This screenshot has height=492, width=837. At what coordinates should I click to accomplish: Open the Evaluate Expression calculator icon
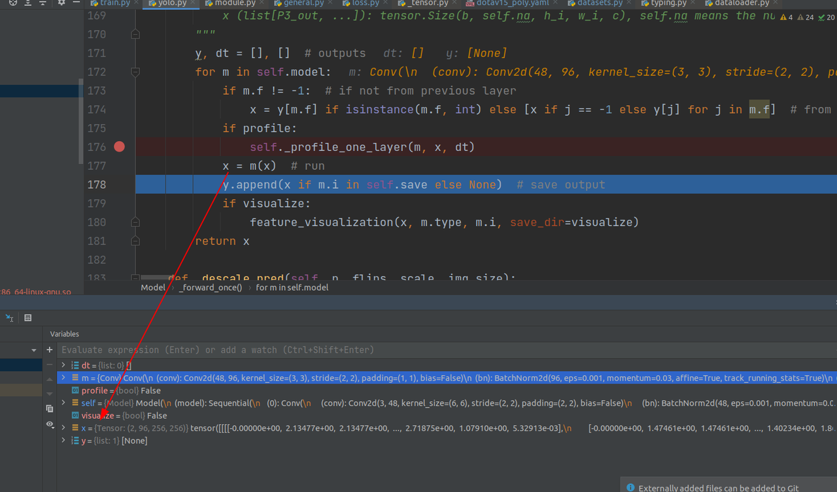point(28,318)
